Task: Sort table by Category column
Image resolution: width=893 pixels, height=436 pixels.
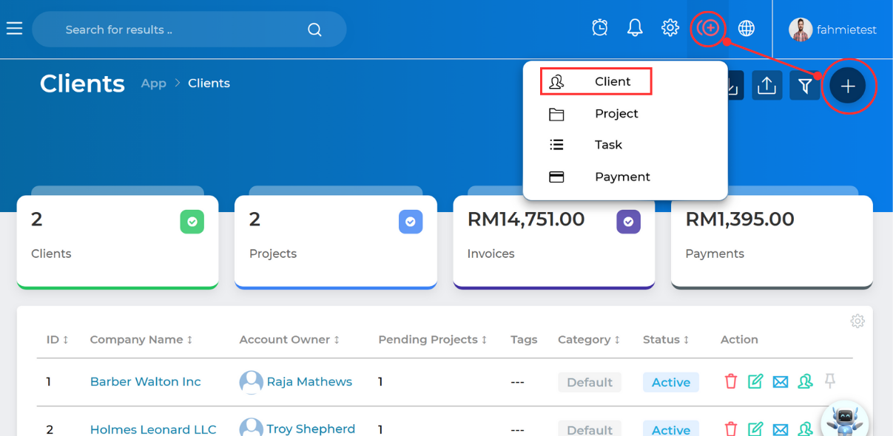Action: [589, 339]
